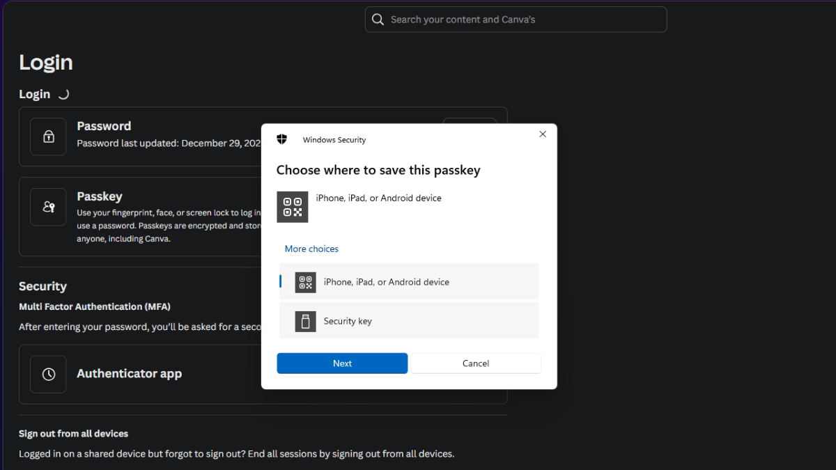The height and width of the screenshot is (470, 836).
Task: Click the Security key USB icon
Action: click(305, 321)
